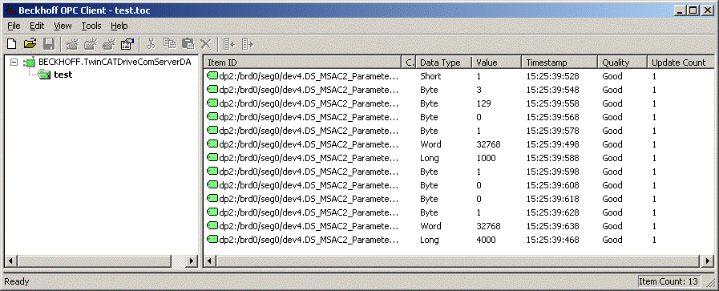Click the left-arrow column toolbar icon
This screenshot has height=291, width=719.
(x=229, y=44)
